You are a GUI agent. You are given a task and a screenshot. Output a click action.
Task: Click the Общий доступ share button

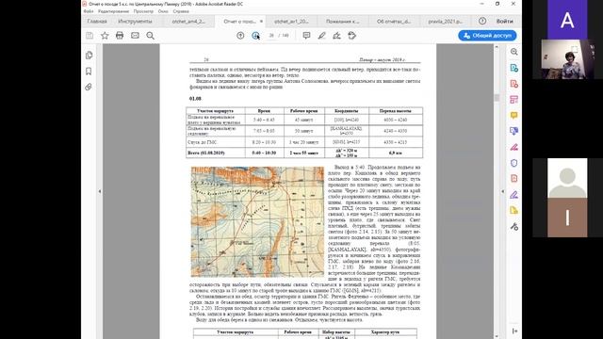[x=487, y=36]
